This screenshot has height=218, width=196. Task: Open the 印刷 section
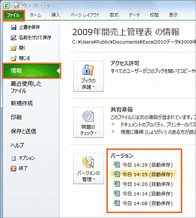coord(16,117)
